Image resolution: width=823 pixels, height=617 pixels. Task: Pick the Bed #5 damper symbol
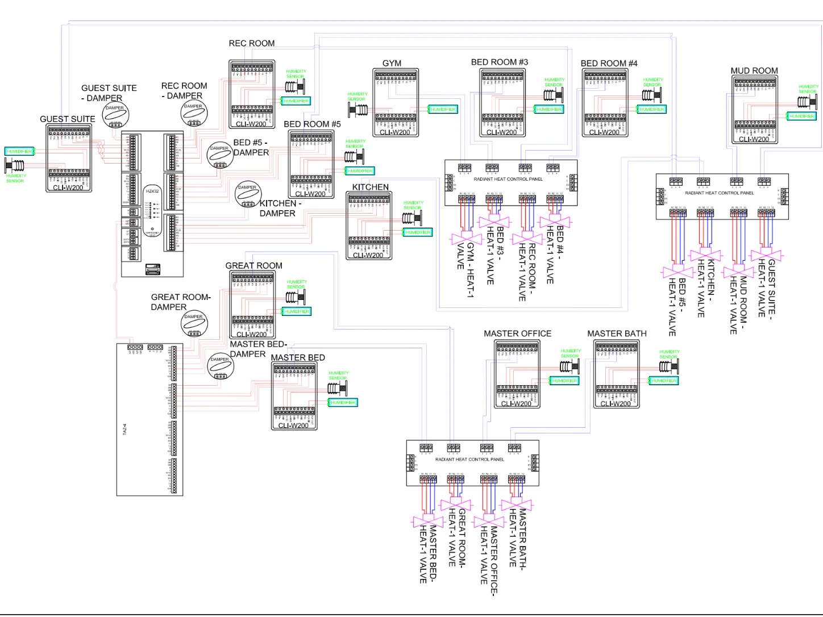[x=220, y=156]
